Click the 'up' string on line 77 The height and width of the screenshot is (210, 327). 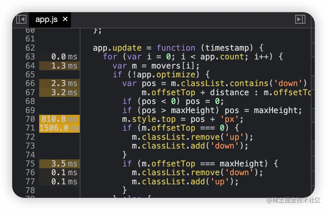(220, 182)
